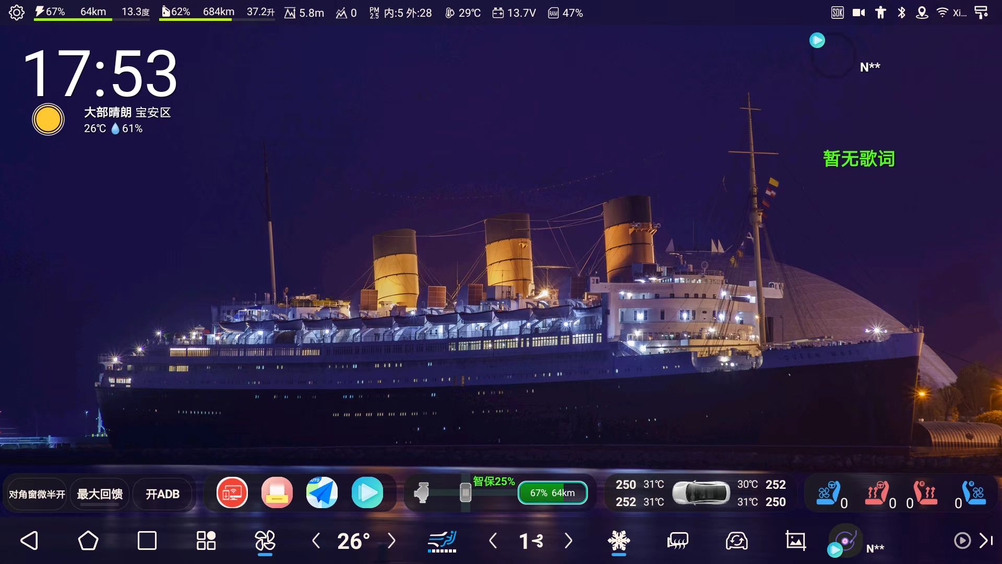Screen dimensions: 1002x564
Task: Open the pink printer app icon
Action: (x=277, y=492)
